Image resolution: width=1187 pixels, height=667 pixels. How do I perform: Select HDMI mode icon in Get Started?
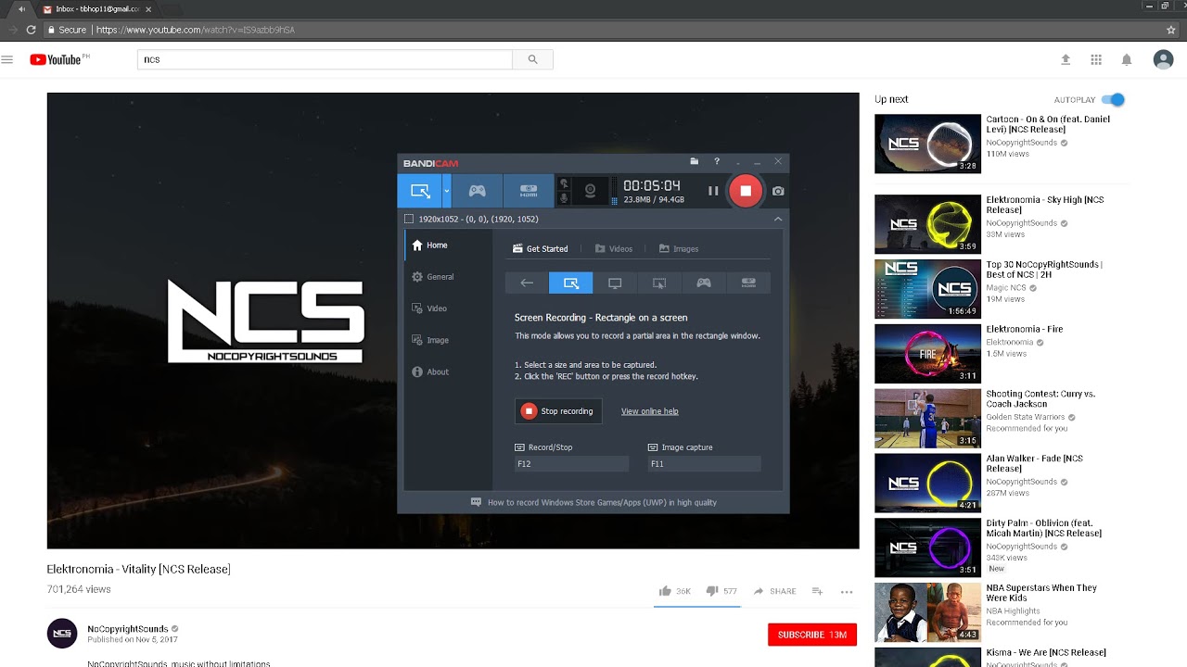point(748,283)
